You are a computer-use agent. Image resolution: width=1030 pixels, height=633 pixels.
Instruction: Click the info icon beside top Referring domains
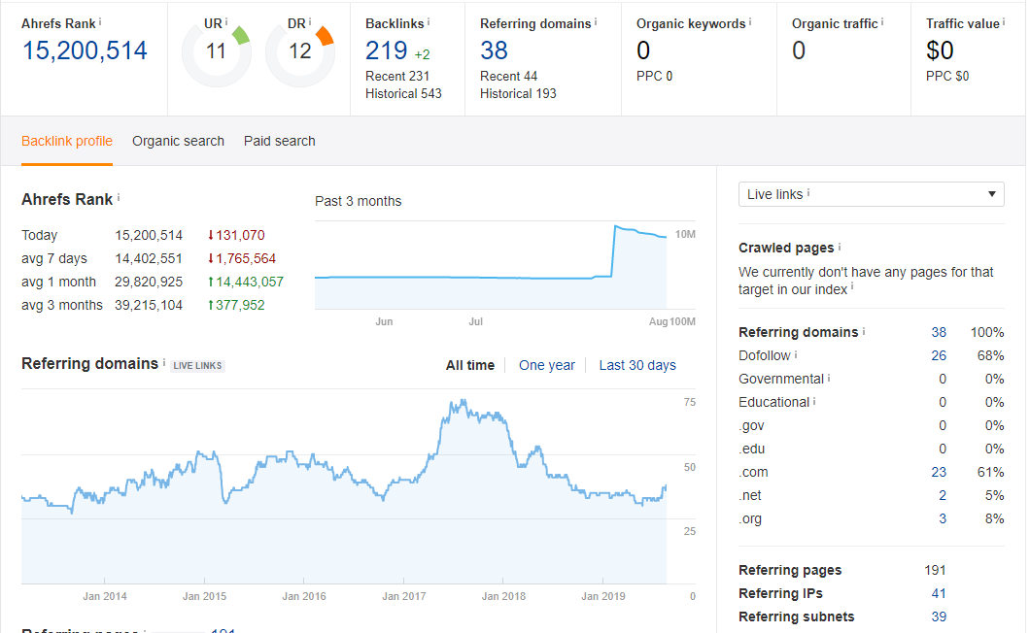coord(596,21)
